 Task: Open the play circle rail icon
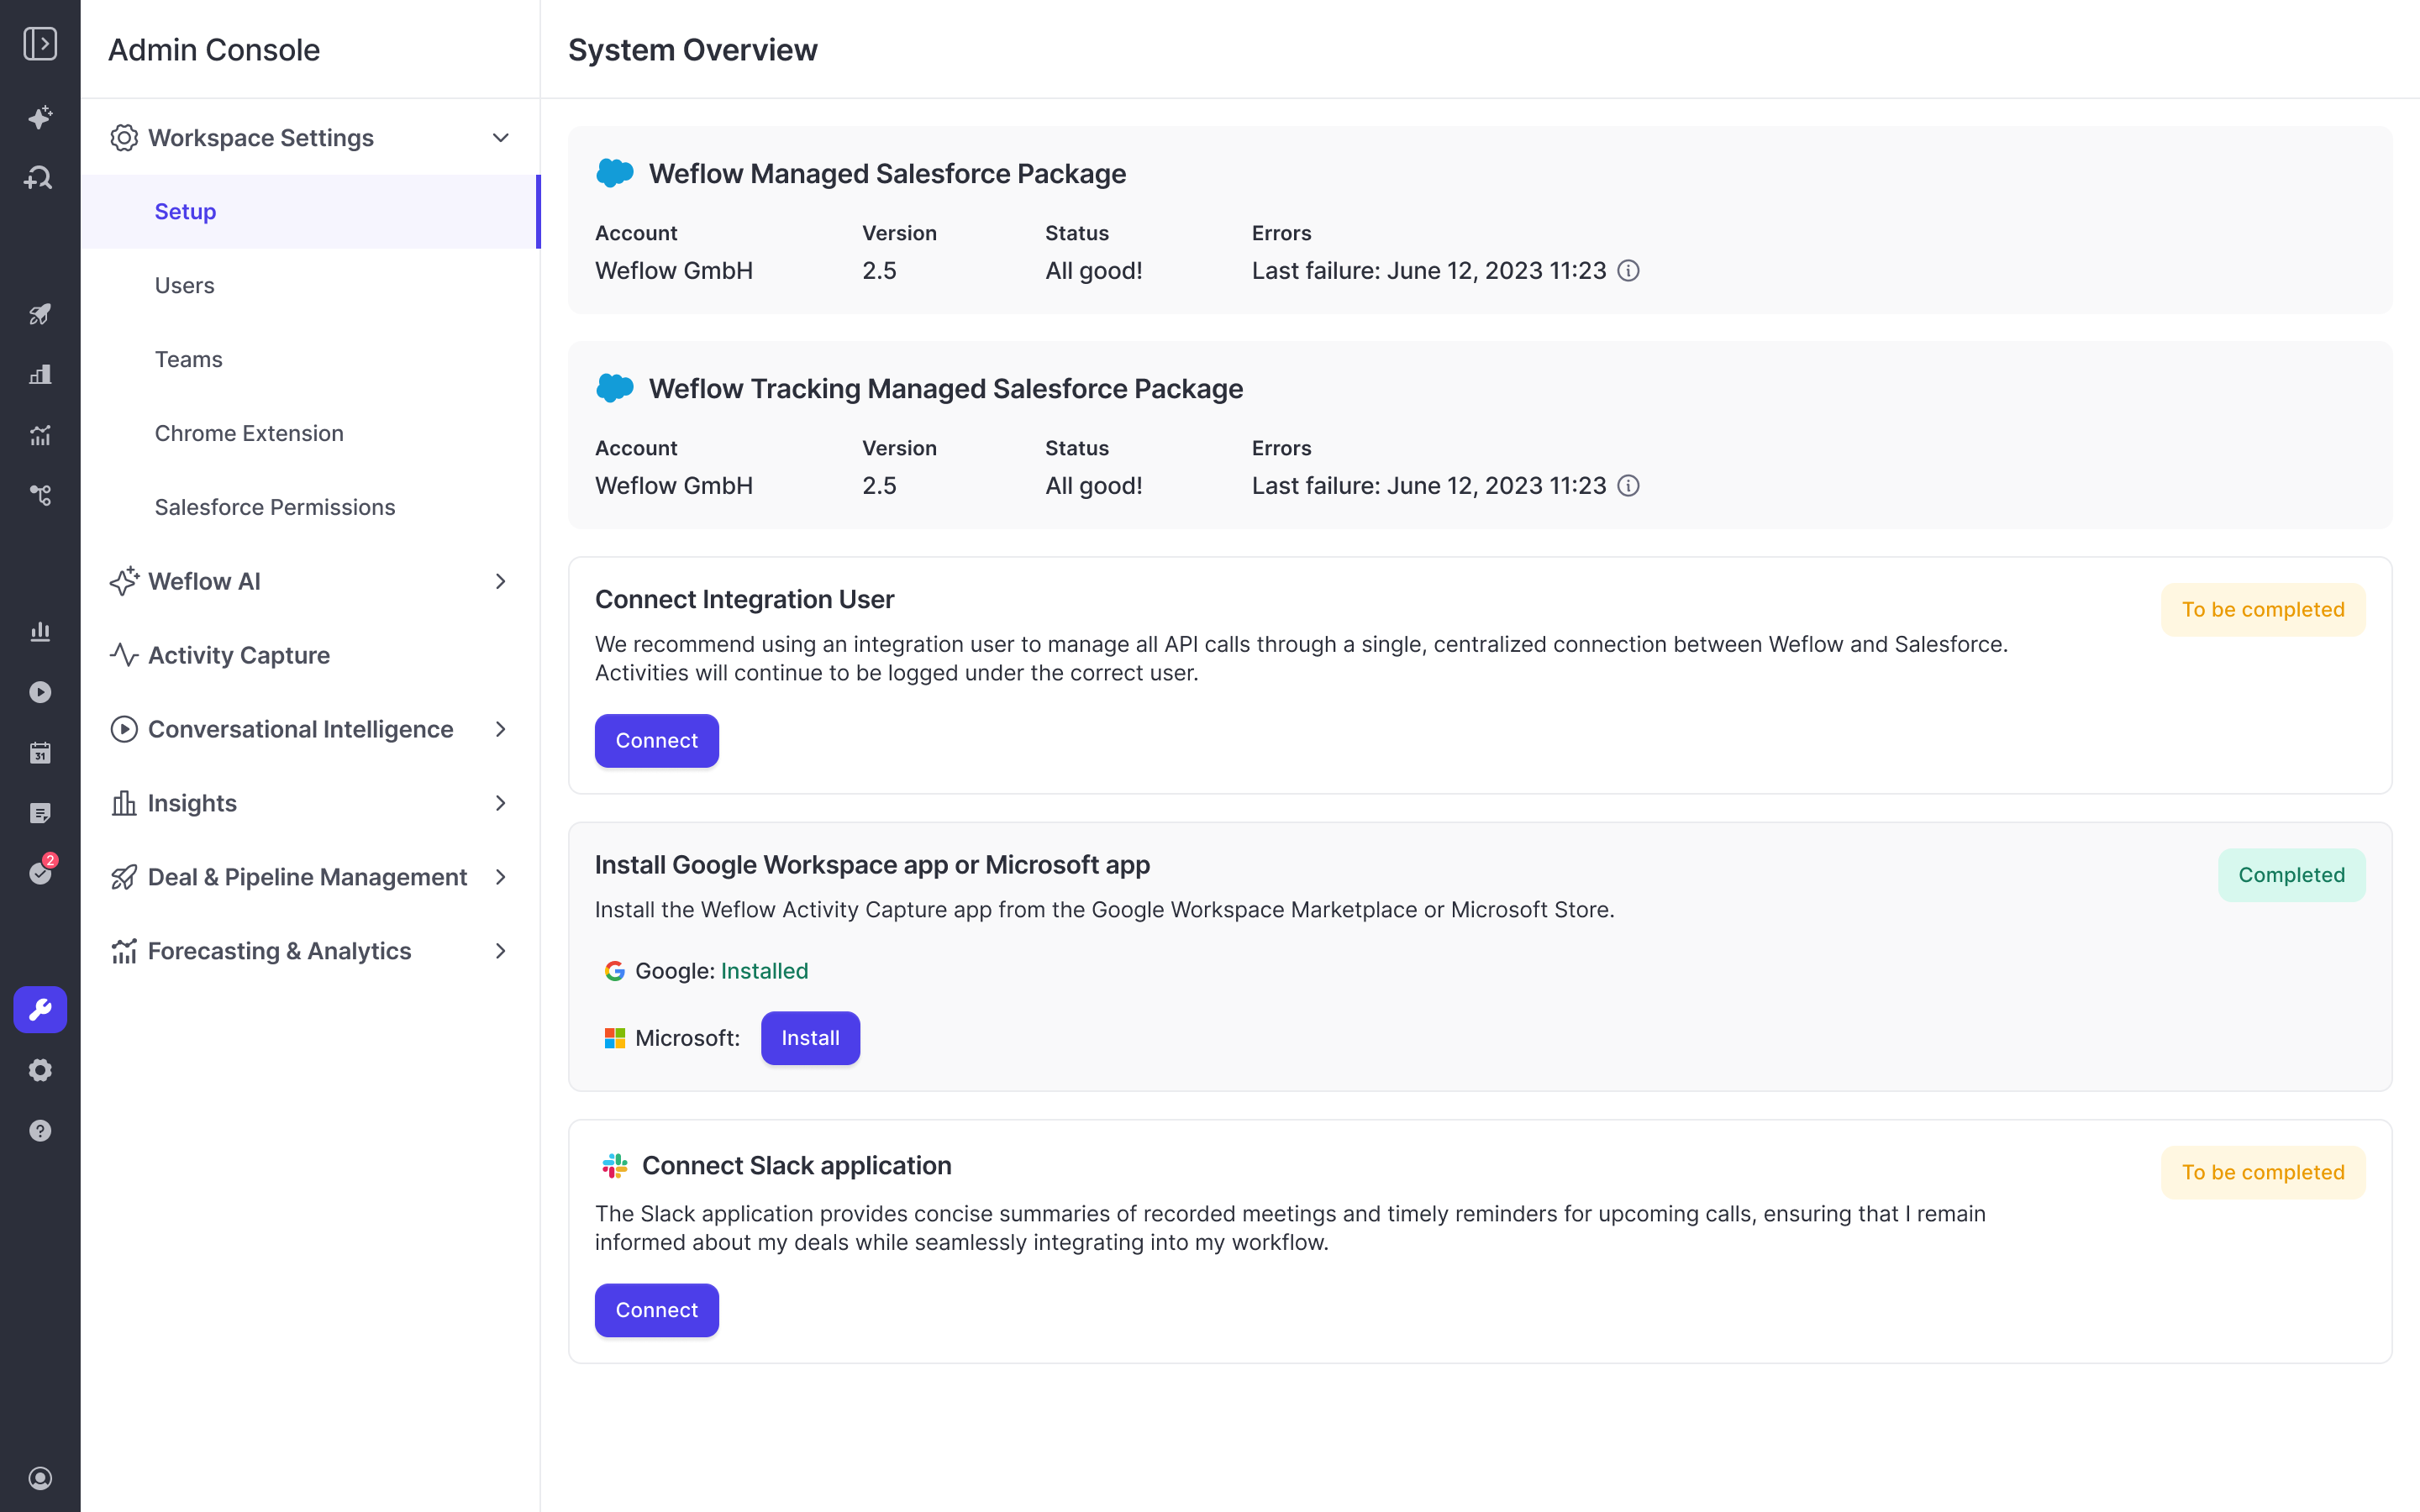tap(40, 692)
